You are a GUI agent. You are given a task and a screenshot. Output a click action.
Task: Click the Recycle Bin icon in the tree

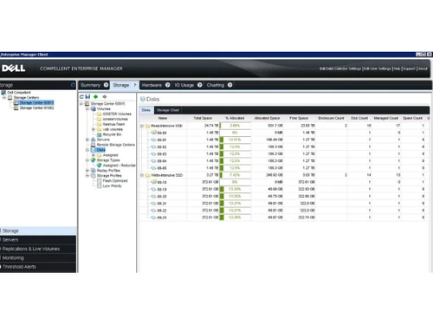[x=99, y=134]
